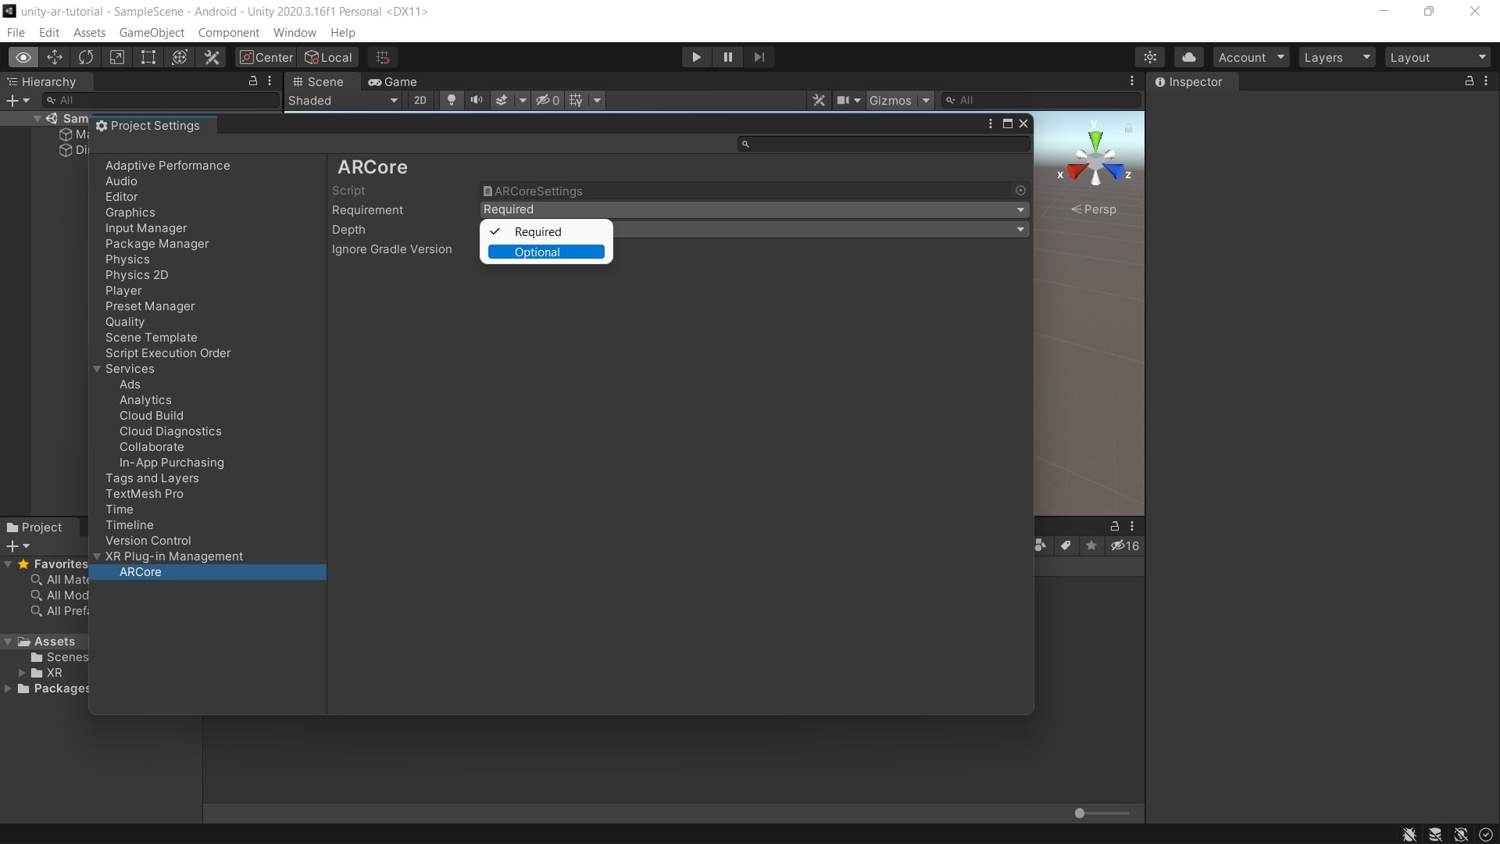The height and width of the screenshot is (844, 1500).
Task: Click the Persp projection label
Action: [1094, 209]
